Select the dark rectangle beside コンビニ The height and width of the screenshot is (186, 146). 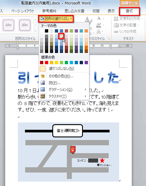(93, 161)
